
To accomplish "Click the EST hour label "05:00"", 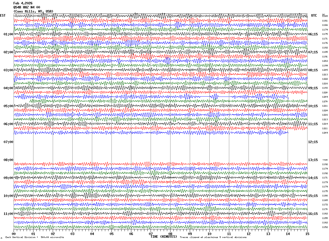I will [8, 106].
